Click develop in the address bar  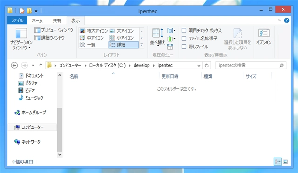[142, 65]
